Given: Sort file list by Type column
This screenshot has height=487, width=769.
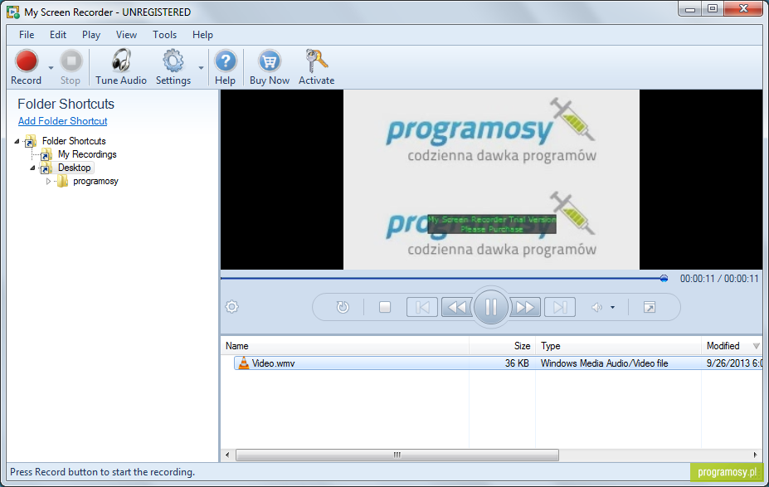Looking at the screenshot, I should pyautogui.click(x=619, y=346).
